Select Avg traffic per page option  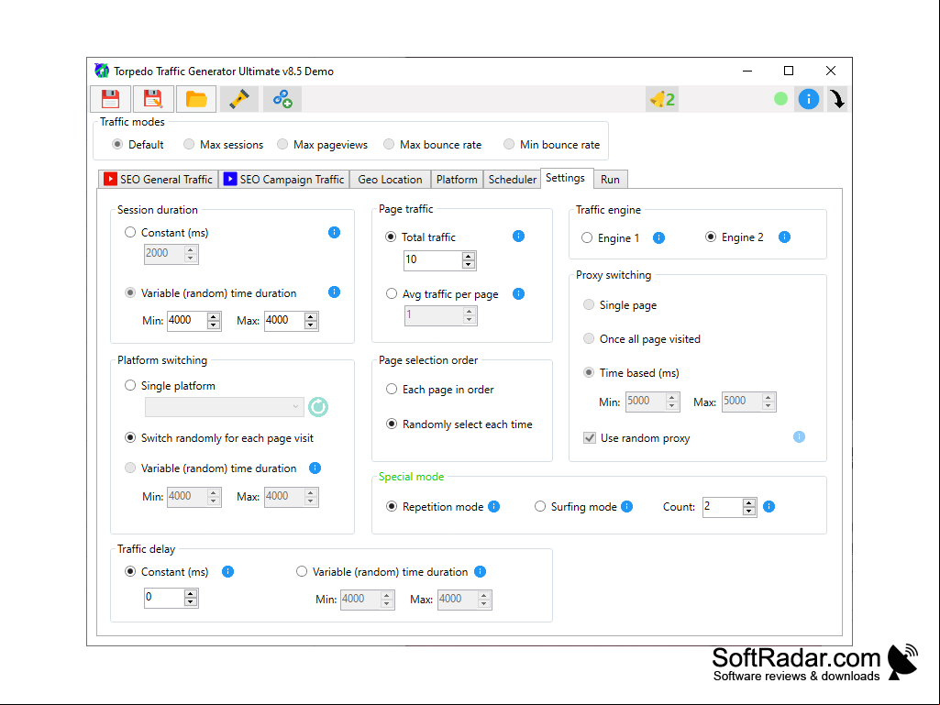point(442,293)
